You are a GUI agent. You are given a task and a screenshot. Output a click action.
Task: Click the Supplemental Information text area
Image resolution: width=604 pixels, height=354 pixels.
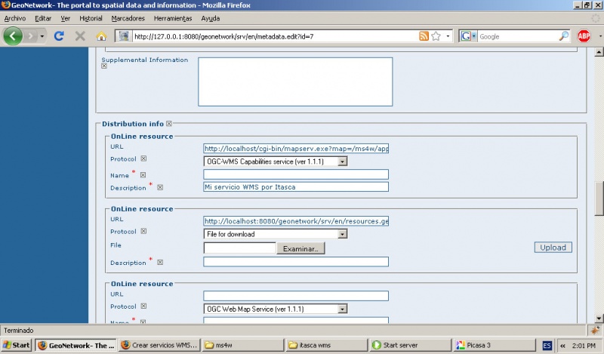(295, 82)
